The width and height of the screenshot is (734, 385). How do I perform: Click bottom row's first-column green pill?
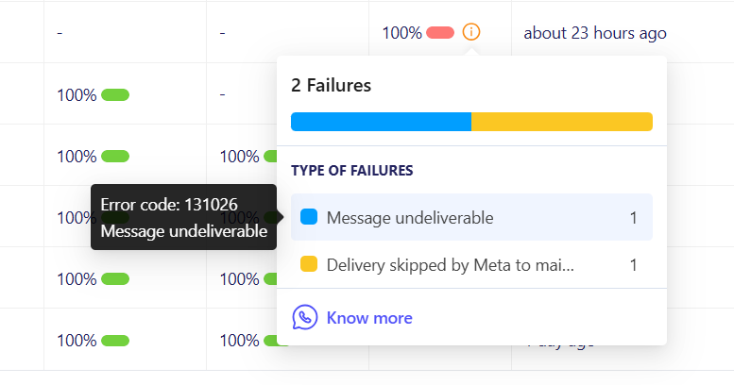[x=115, y=340]
